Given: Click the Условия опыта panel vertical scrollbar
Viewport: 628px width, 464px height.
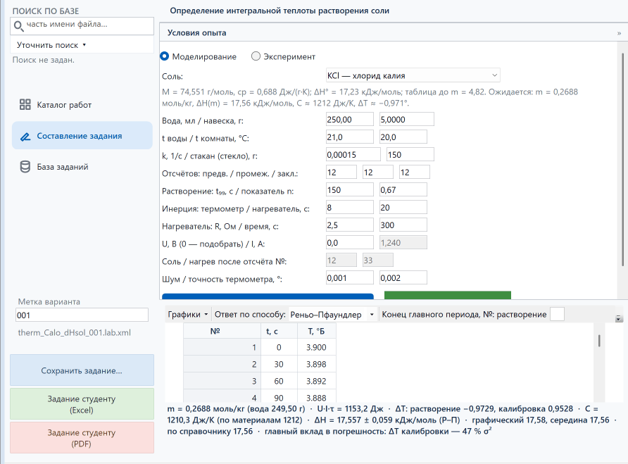Looking at the screenshot, I should click(623, 161).
